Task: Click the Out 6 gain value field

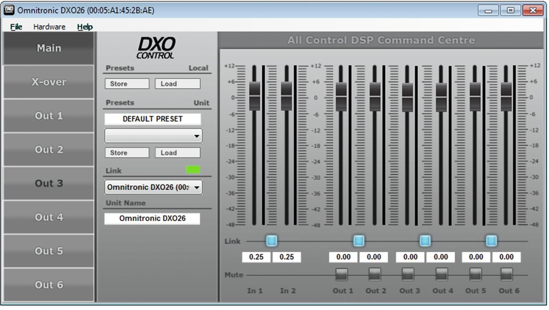Action: coord(506,257)
